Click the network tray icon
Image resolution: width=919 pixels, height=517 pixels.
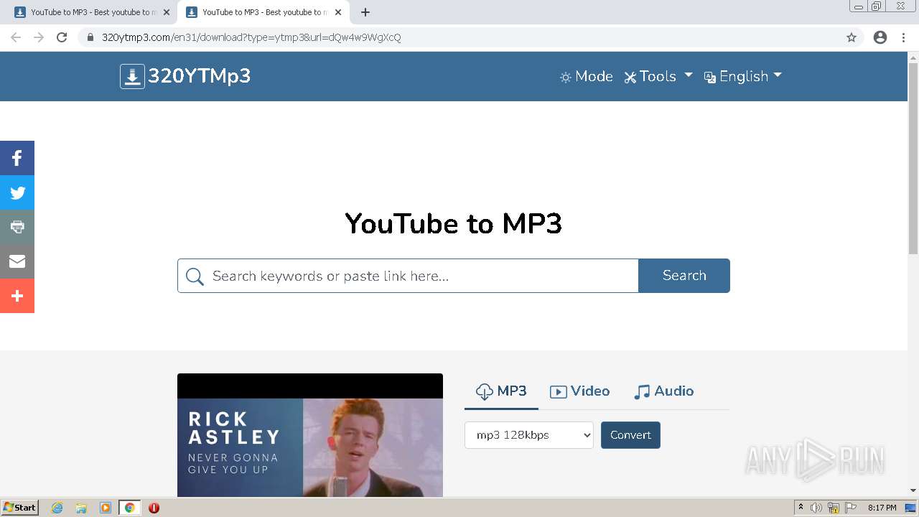834,508
